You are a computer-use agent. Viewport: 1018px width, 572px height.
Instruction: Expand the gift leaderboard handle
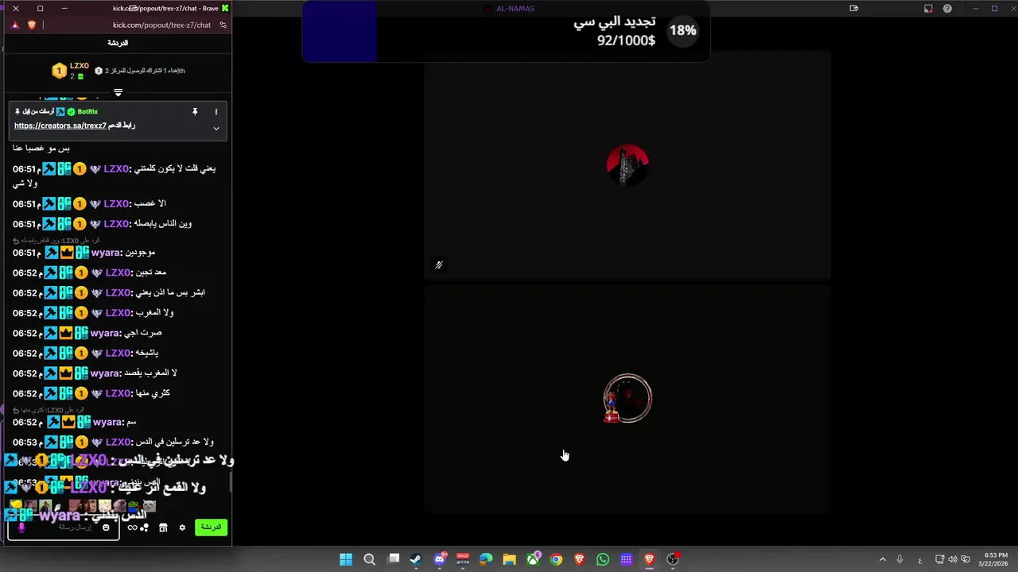click(x=118, y=93)
